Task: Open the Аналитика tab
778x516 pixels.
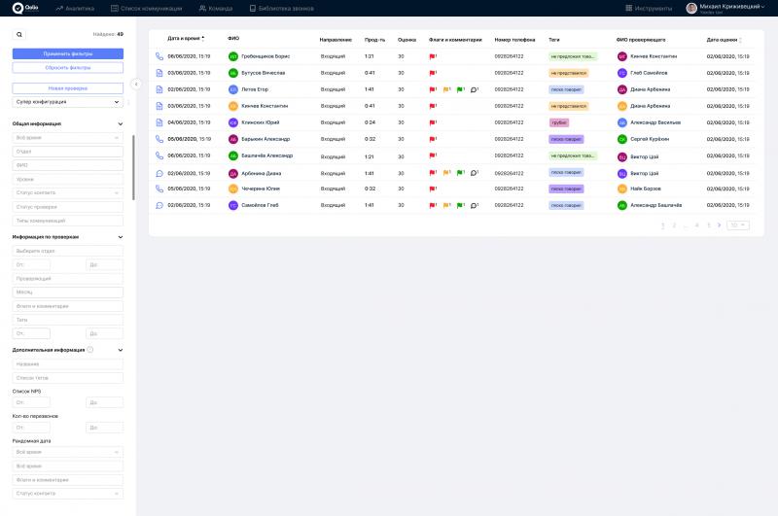Action: coord(76,8)
